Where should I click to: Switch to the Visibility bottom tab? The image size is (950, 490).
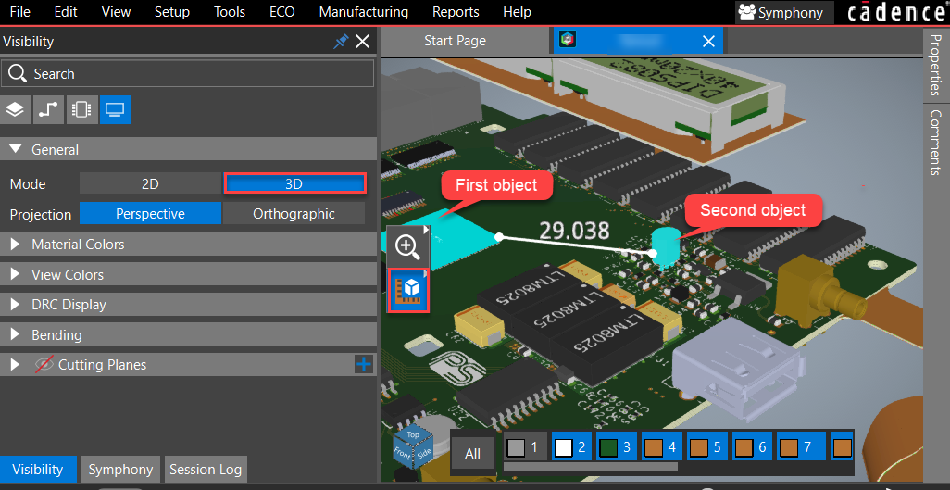pos(38,470)
